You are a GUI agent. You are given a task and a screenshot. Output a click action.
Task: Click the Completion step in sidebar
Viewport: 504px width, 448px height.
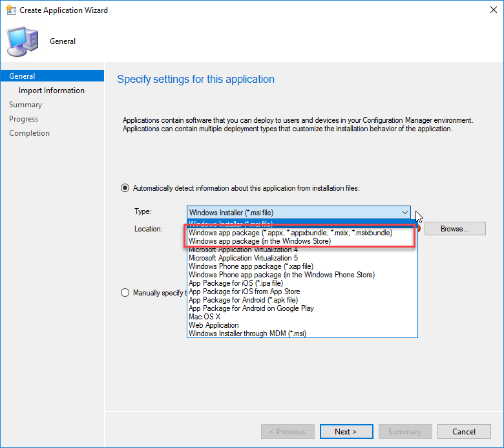coord(29,133)
